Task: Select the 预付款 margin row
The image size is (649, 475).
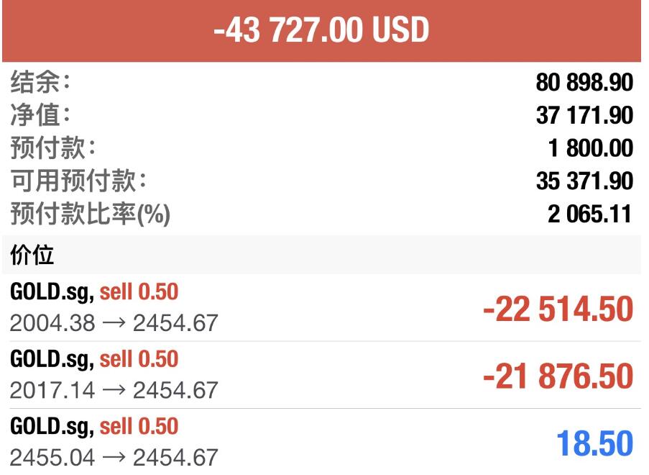Action: (321, 148)
